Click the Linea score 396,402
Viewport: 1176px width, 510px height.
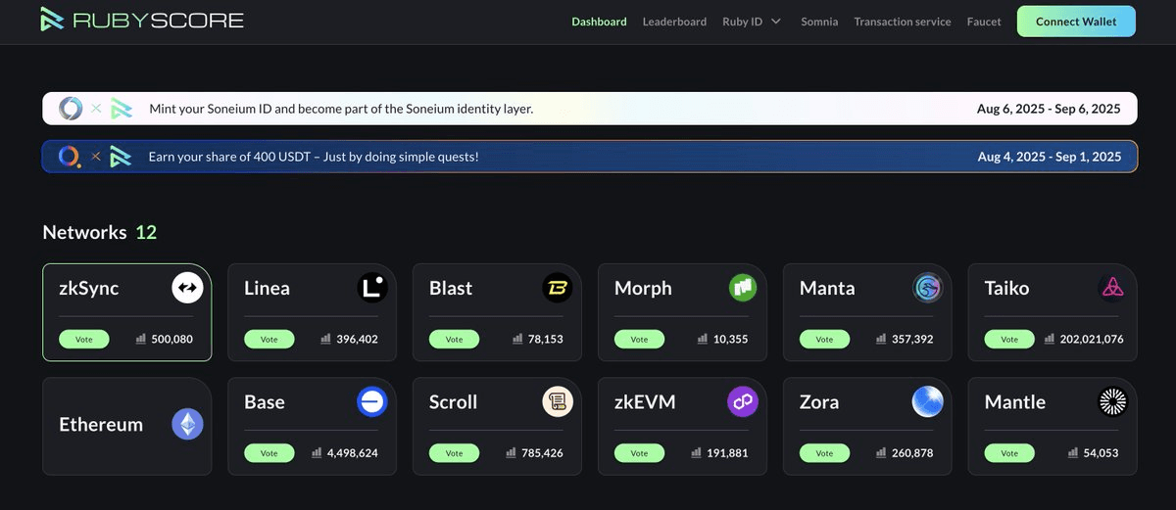click(x=356, y=339)
